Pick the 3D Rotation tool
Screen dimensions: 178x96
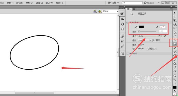(175, 24)
